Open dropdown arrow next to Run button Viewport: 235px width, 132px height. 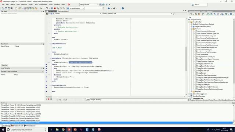(44, 8)
